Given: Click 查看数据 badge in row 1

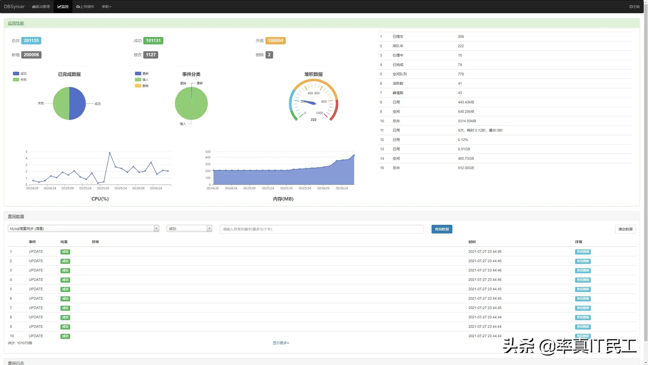Looking at the screenshot, I should tap(583, 252).
